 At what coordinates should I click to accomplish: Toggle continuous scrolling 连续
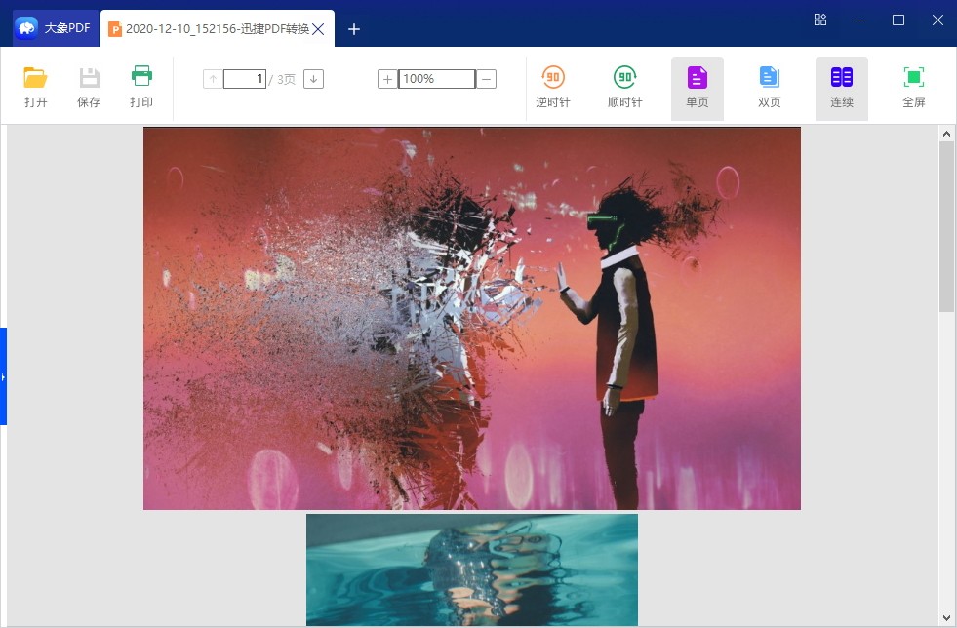[x=842, y=88]
